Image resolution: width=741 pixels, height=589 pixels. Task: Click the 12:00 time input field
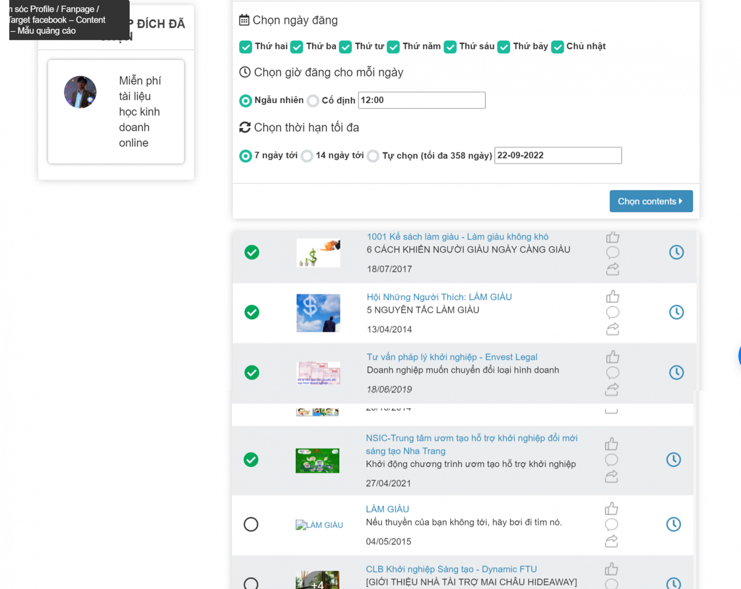(421, 100)
